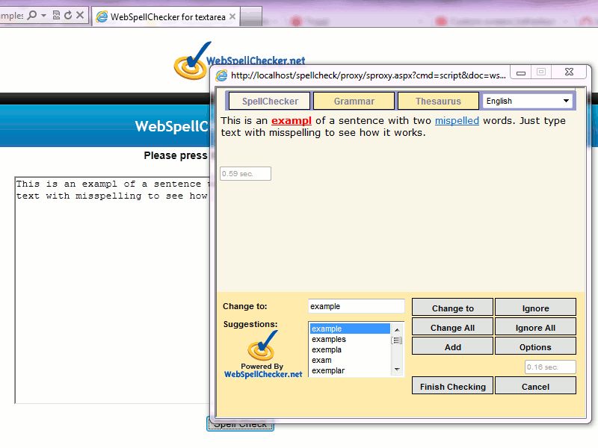598x448 pixels.
Task: Click the Change All button
Action: [x=453, y=327]
